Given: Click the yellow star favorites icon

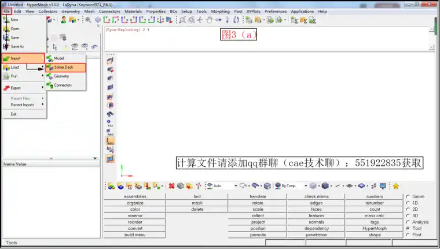Looking at the screenshot, I should point(395,186).
